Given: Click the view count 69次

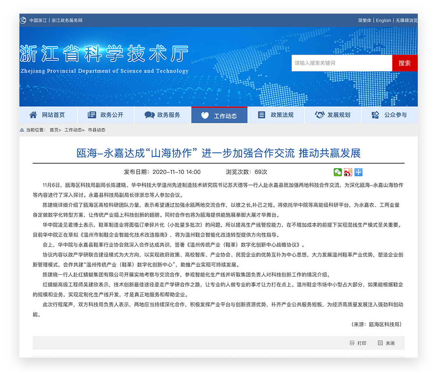Looking at the screenshot, I should (261, 172).
